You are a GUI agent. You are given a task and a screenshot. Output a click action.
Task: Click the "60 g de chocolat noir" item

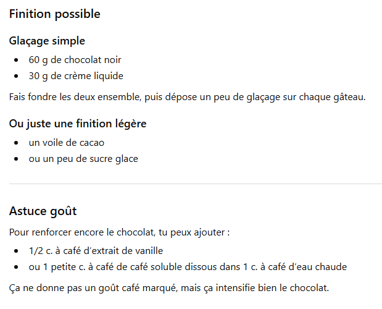75,60
